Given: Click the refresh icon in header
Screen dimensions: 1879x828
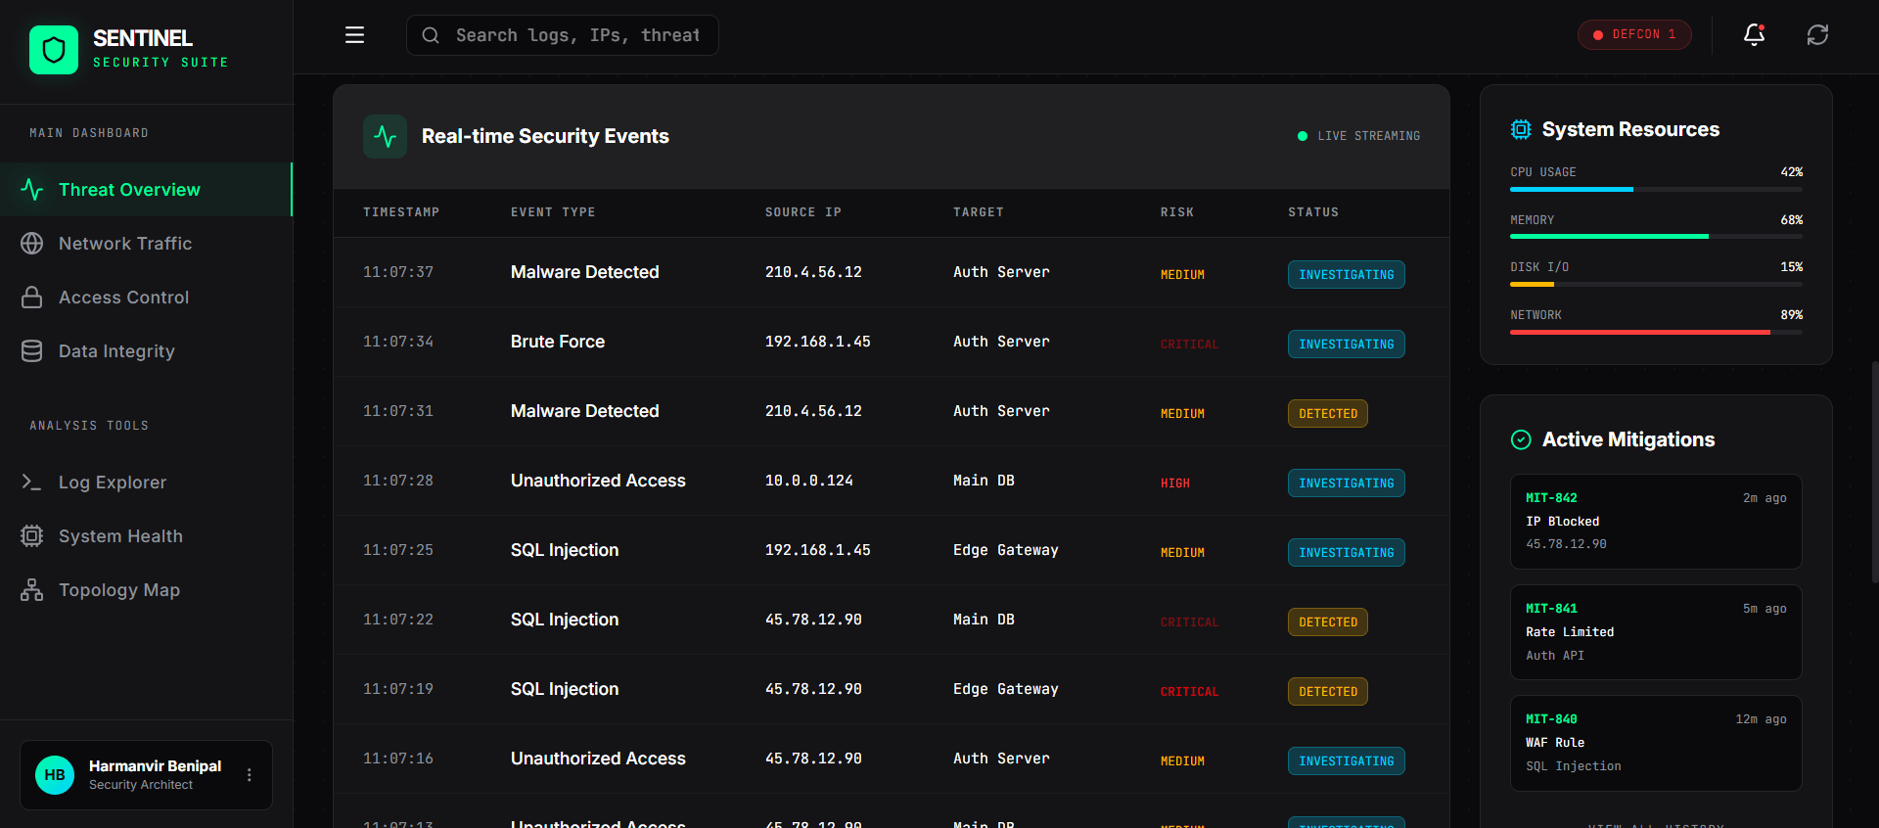Looking at the screenshot, I should 1817,35.
